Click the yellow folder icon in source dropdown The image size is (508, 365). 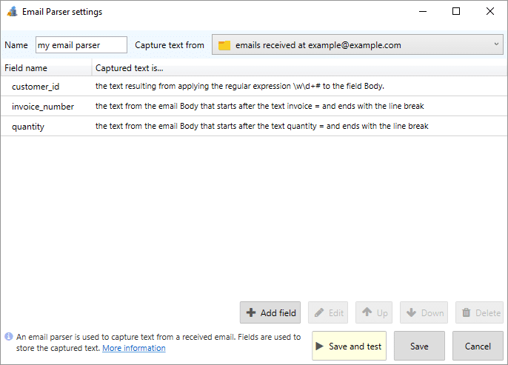[224, 45]
